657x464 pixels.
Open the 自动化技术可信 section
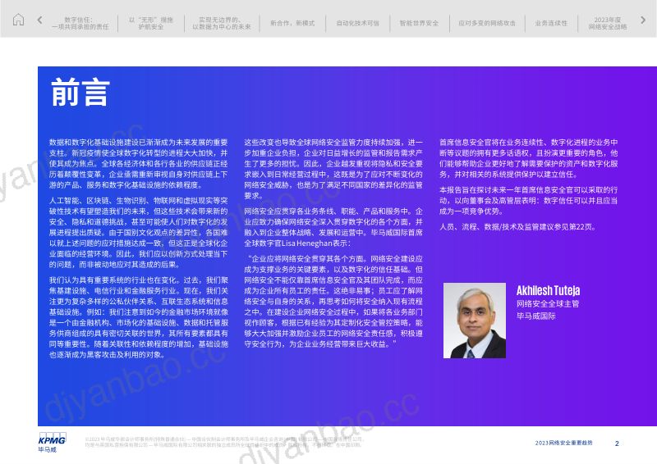[x=358, y=23]
